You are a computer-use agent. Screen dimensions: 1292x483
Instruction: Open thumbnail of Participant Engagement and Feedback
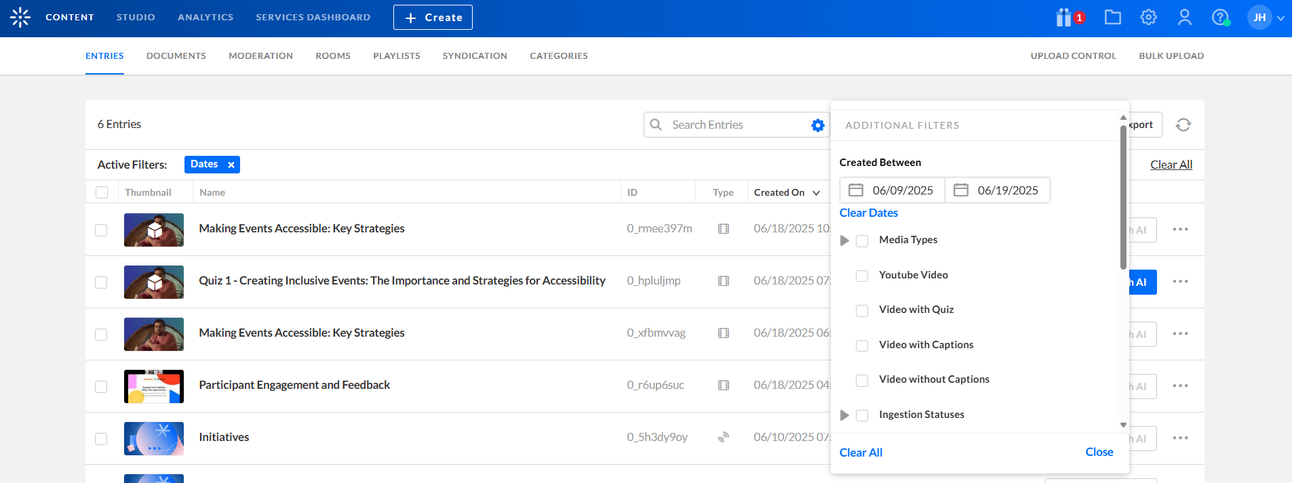pos(154,386)
